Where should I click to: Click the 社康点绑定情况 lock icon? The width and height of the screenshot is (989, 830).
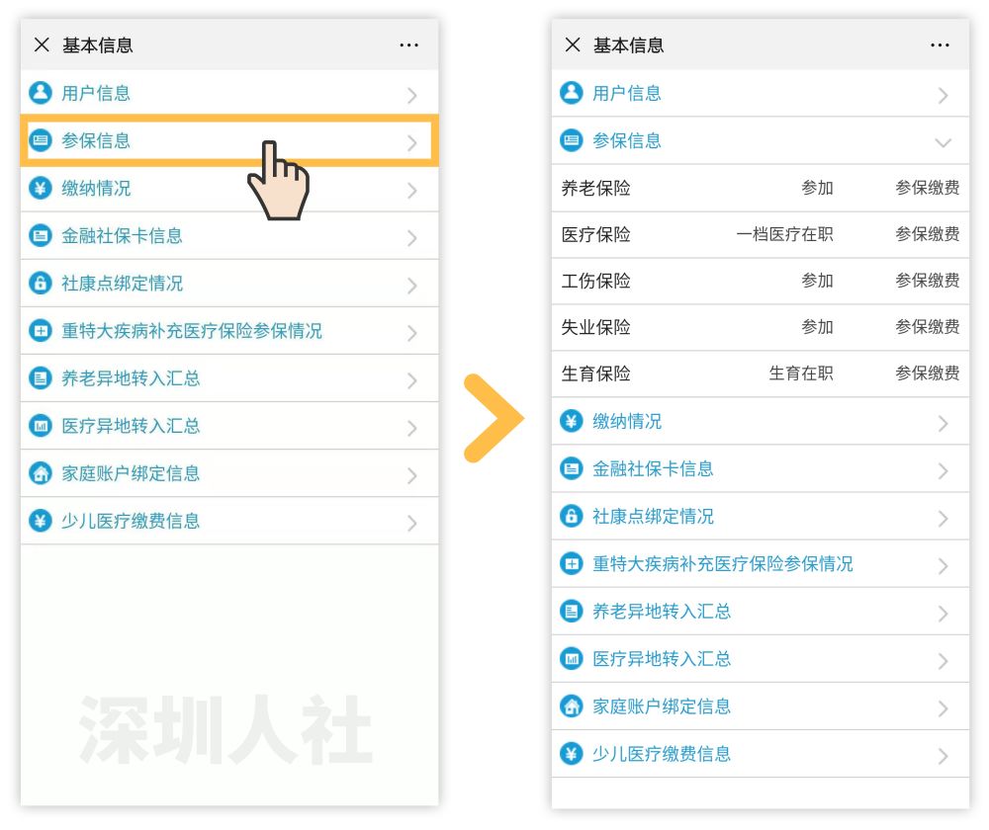(x=40, y=284)
